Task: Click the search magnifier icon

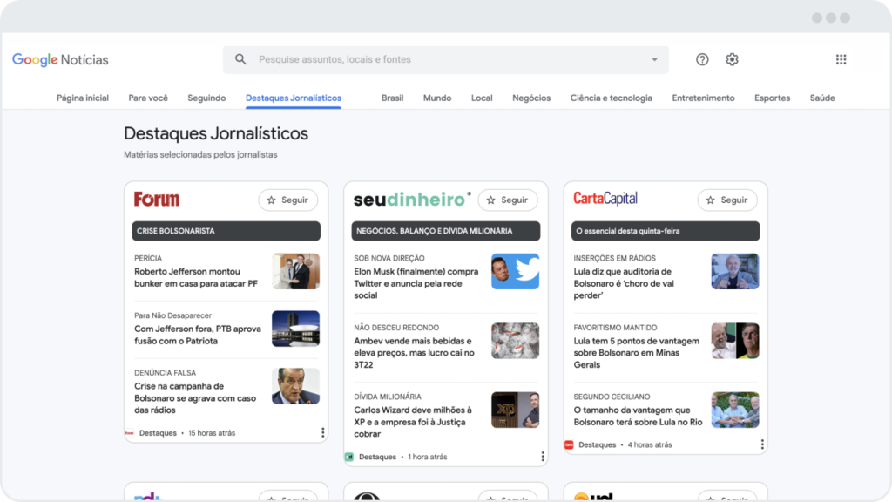Action: click(x=240, y=59)
